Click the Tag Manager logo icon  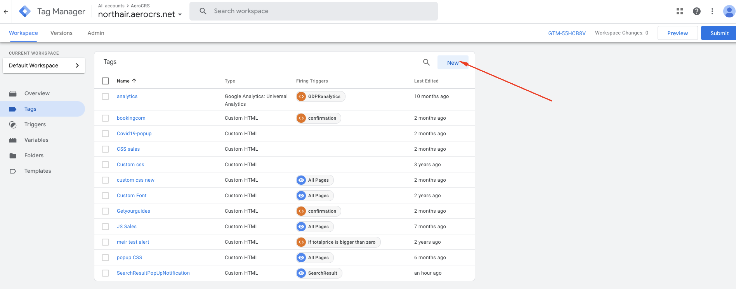click(25, 12)
